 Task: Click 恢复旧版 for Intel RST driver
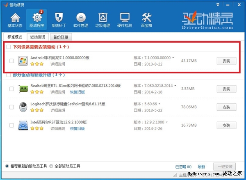click(x=77, y=128)
